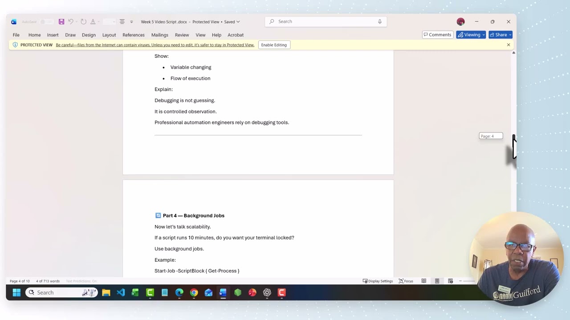The height and width of the screenshot is (320, 570).
Task: Click the account profile picture
Action: click(x=460, y=21)
